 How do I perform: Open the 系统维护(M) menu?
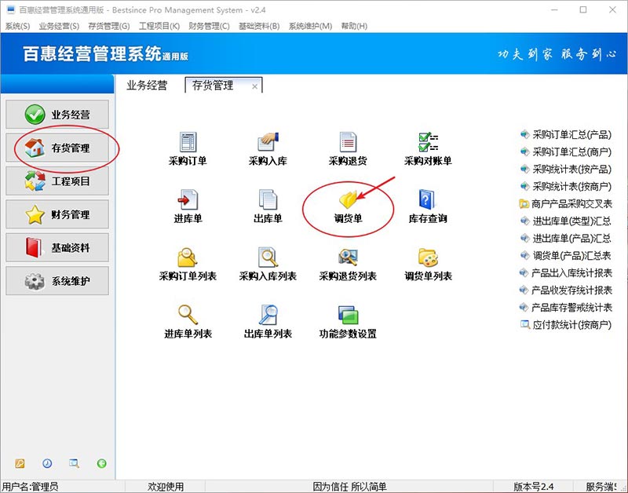[x=310, y=26]
